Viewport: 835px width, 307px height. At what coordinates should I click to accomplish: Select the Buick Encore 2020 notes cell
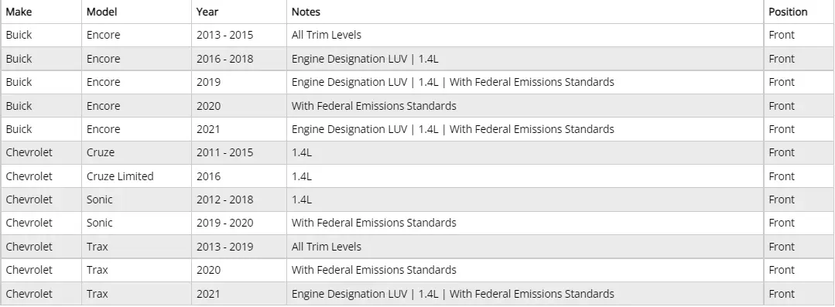(x=525, y=106)
